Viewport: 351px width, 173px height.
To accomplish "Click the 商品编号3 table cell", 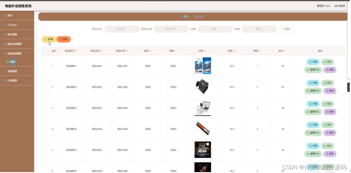I will 71,108.
